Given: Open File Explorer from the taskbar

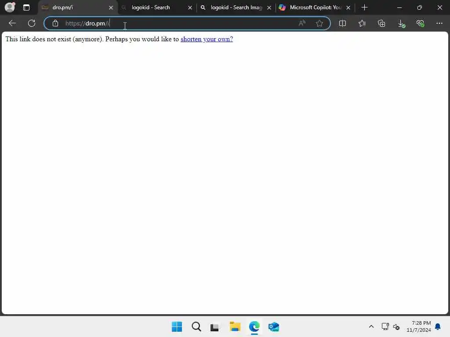Looking at the screenshot, I should [x=235, y=326].
